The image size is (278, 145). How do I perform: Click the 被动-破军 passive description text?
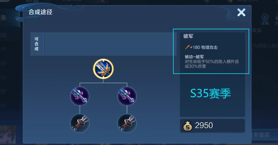coord(212,62)
